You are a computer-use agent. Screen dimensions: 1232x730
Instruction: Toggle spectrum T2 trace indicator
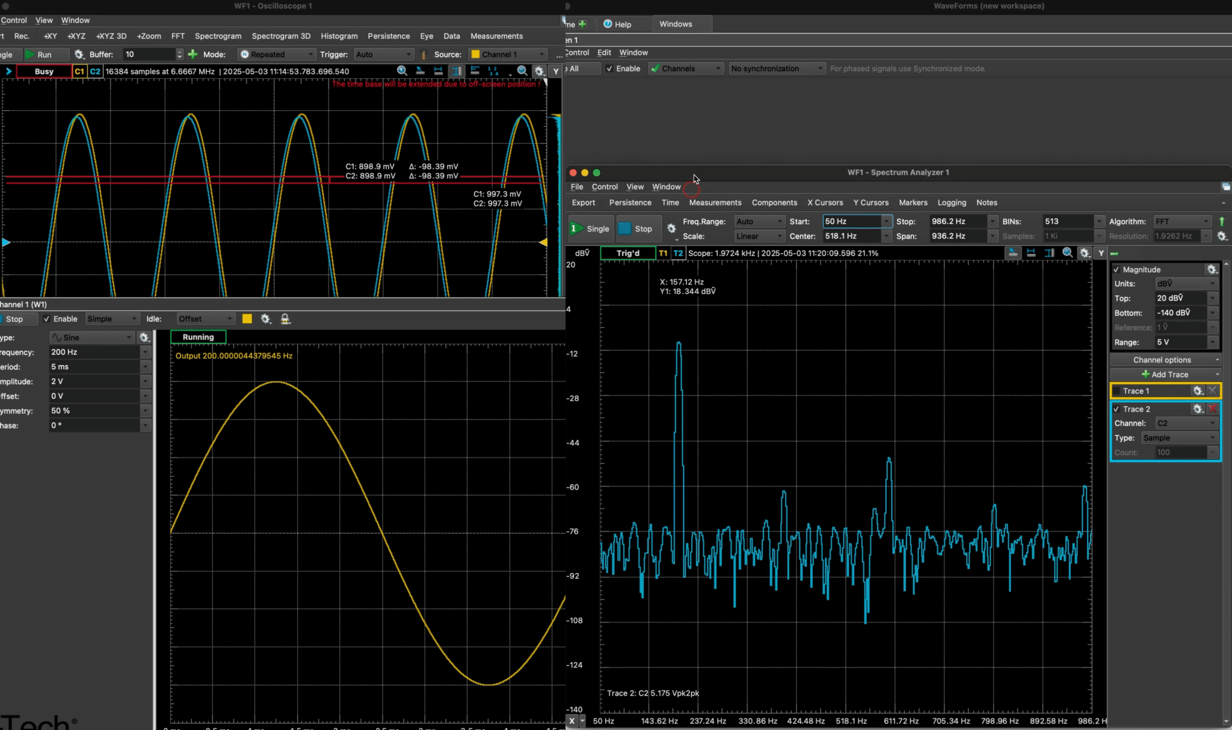[678, 253]
